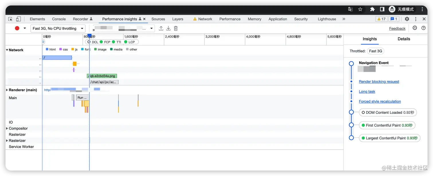The image size is (433, 176).
Task: Collapse the Network track section
Action: [x=7, y=50]
